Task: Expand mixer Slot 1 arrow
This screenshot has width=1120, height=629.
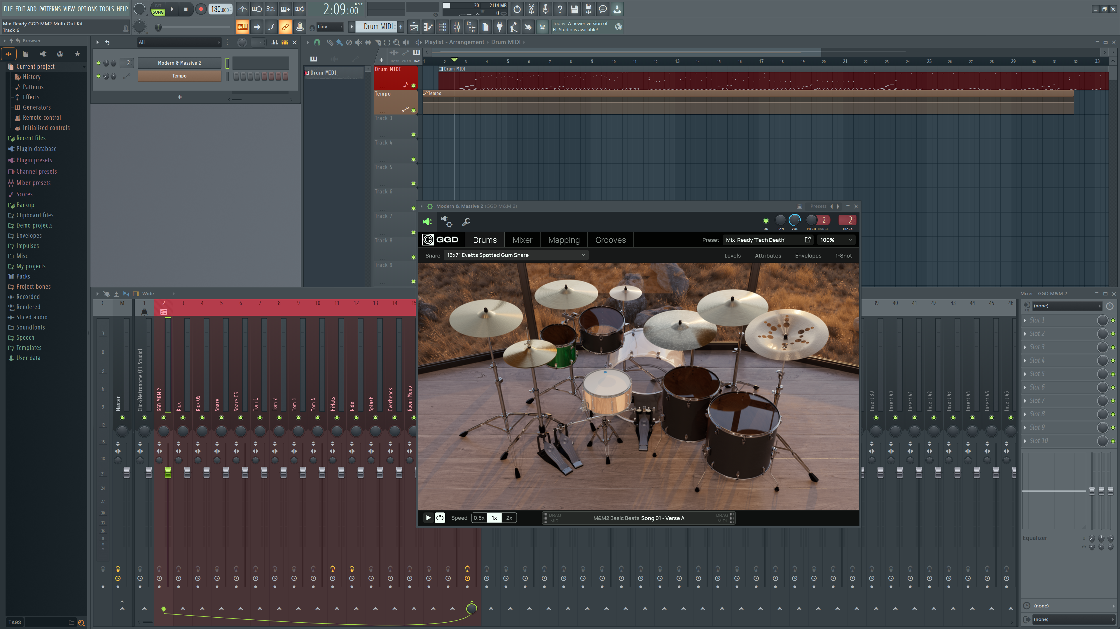Action: tap(1026, 320)
